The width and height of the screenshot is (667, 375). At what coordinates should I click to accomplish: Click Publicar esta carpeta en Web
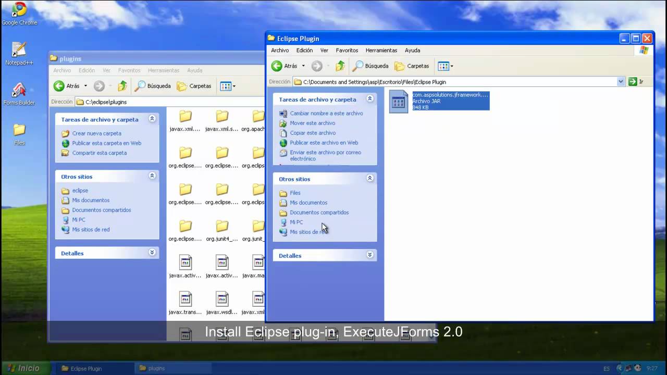click(106, 143)
